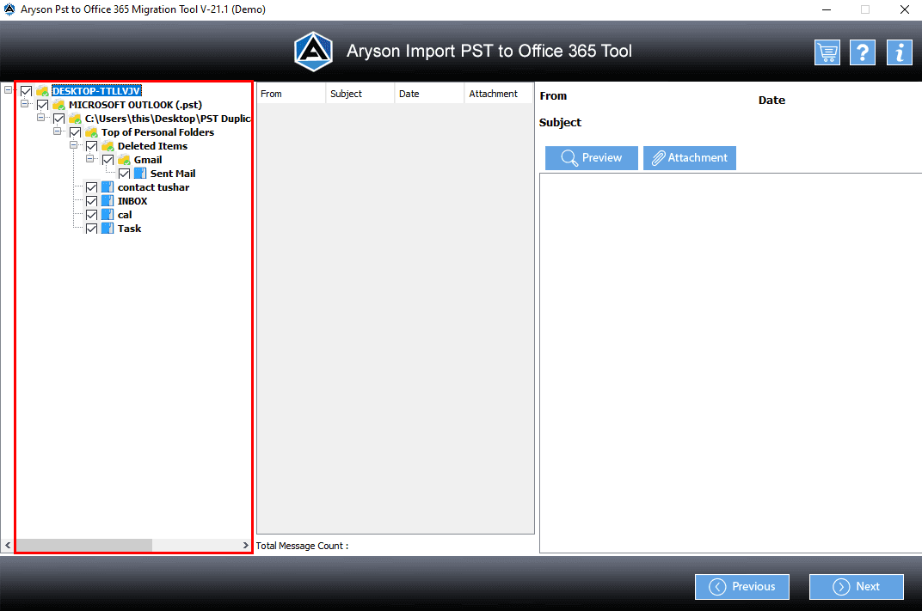Select the cal tree label
The image size is (922, 611).
click(125, 215)
